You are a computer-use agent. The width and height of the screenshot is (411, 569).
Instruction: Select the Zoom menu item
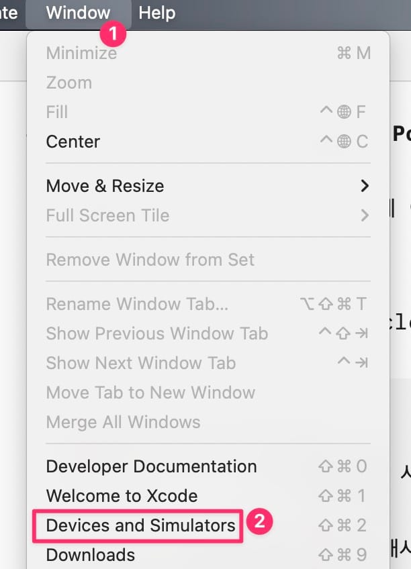click(x=208, y=83)
